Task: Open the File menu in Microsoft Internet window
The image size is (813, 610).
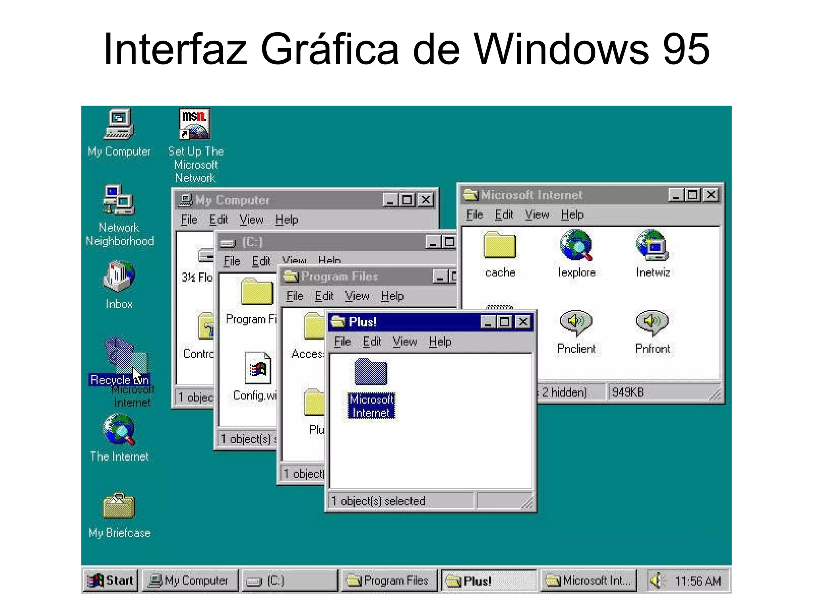Action: 474,215
